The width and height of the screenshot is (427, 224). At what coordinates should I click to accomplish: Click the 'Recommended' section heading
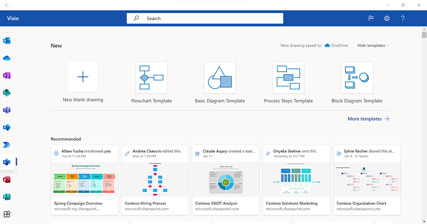point(66,139)
